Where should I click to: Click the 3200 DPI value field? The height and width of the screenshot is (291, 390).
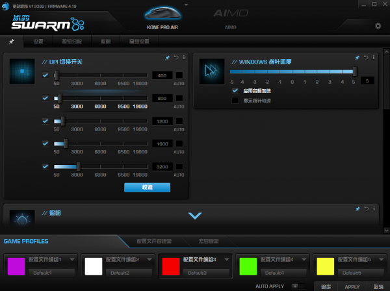click(161, 166)
